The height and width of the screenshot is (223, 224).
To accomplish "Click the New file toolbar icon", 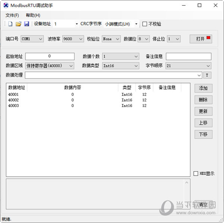I will tap(10, 24).
